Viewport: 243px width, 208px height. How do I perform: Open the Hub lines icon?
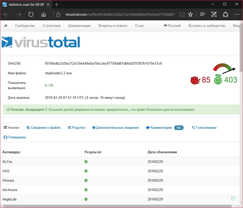pos(203,14)
